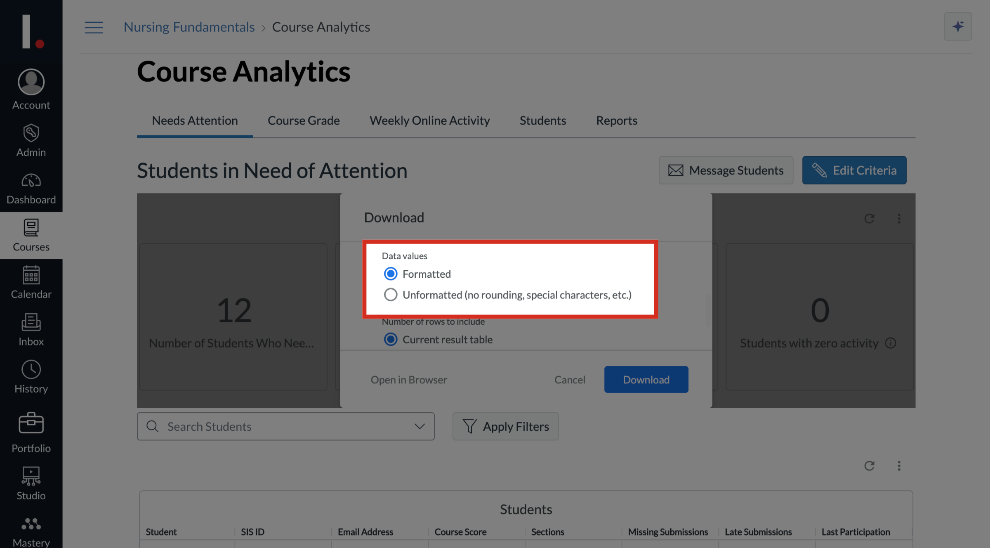Toggle the hamburger course navigation menu
Image resolution: width=990 pixels, height=548 pixels.
[94, 27]
